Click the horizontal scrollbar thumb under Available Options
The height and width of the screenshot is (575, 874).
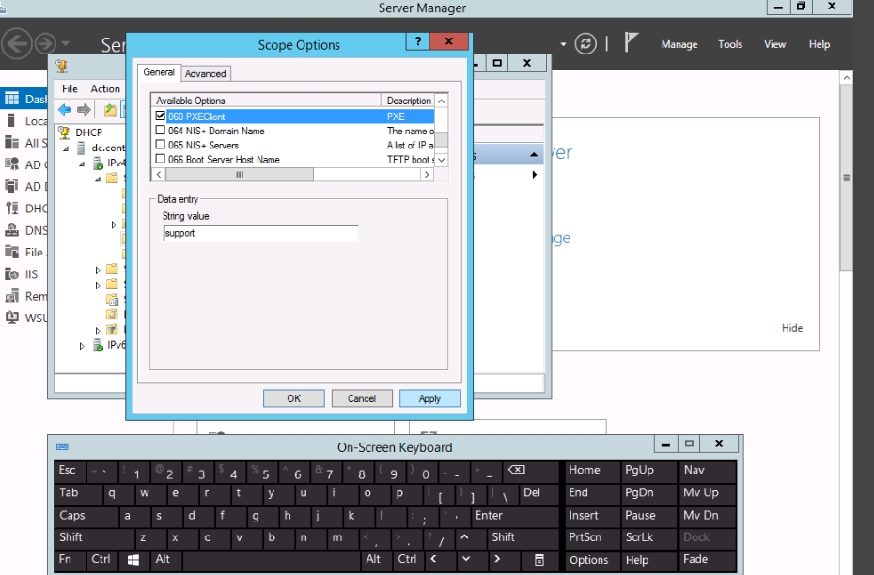pyautogui.click(x=240, y=175)
